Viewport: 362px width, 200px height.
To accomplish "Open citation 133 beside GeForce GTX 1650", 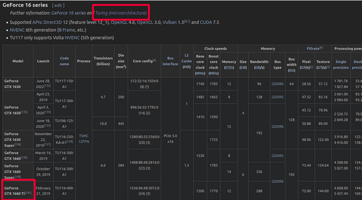I will point(24,112).
